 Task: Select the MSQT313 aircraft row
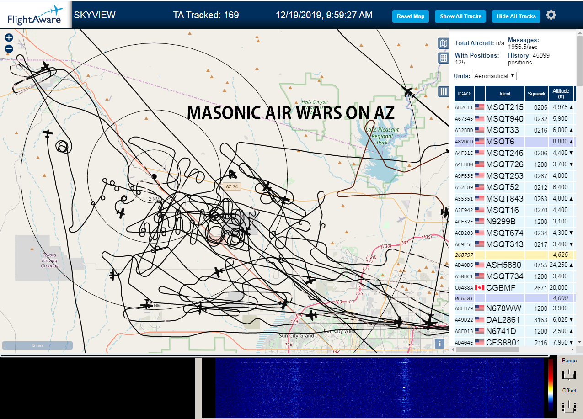click(515, 244)
